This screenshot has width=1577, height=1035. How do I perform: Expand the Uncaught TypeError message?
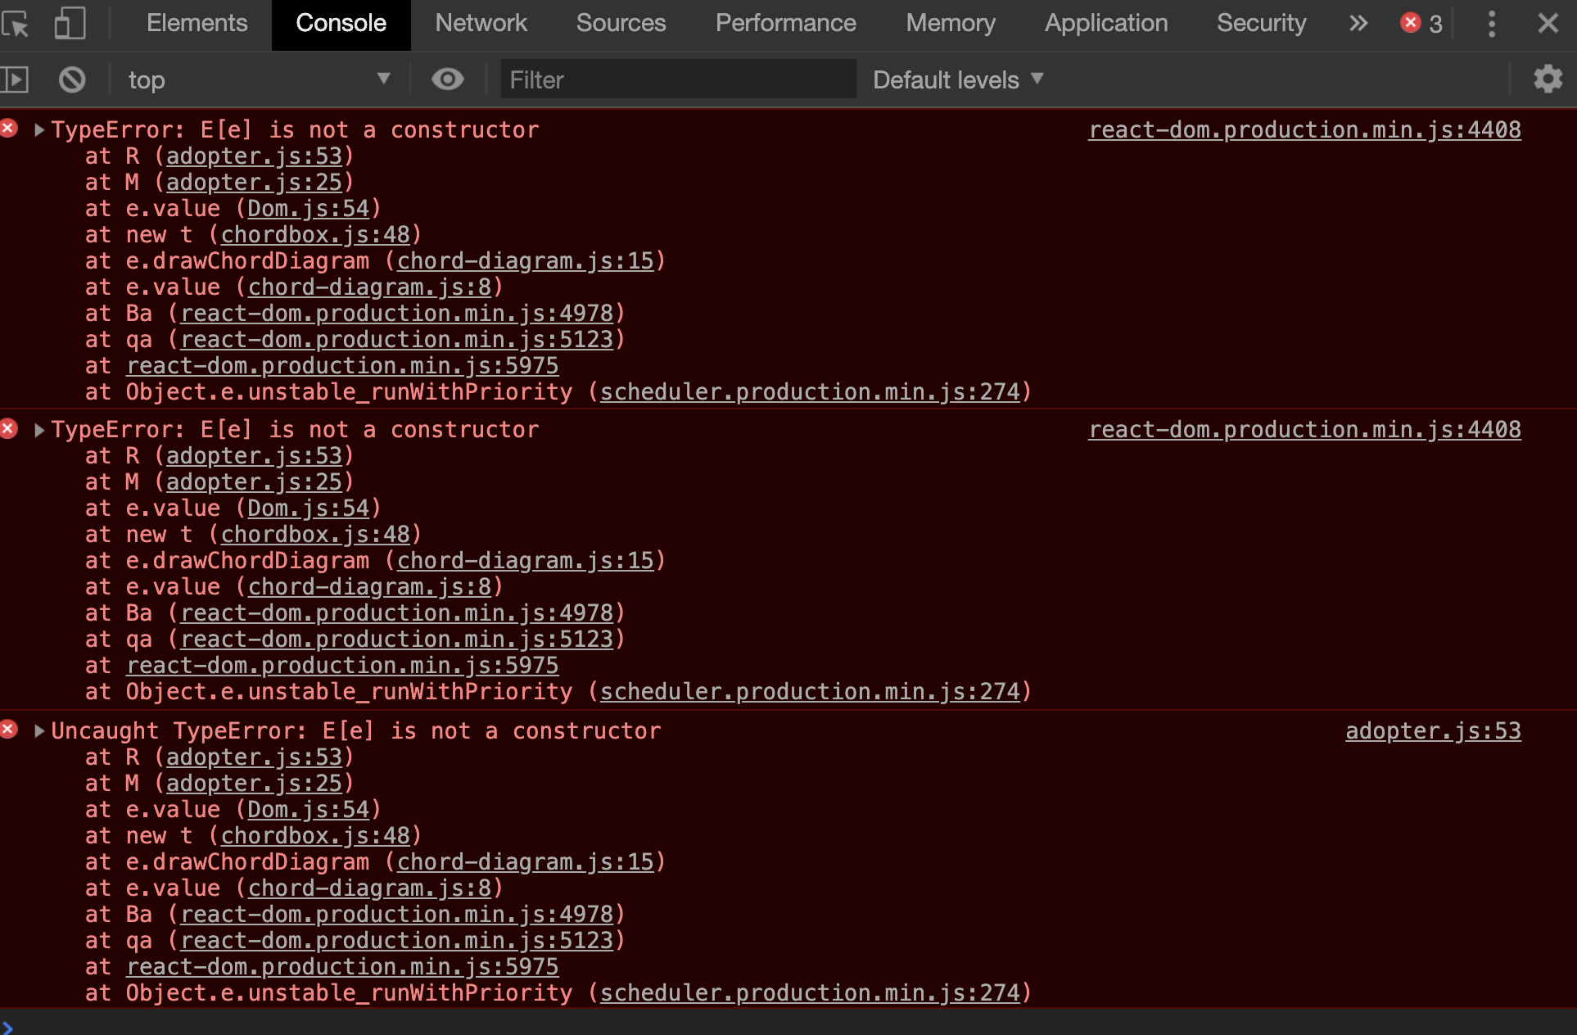coord(38,731)
